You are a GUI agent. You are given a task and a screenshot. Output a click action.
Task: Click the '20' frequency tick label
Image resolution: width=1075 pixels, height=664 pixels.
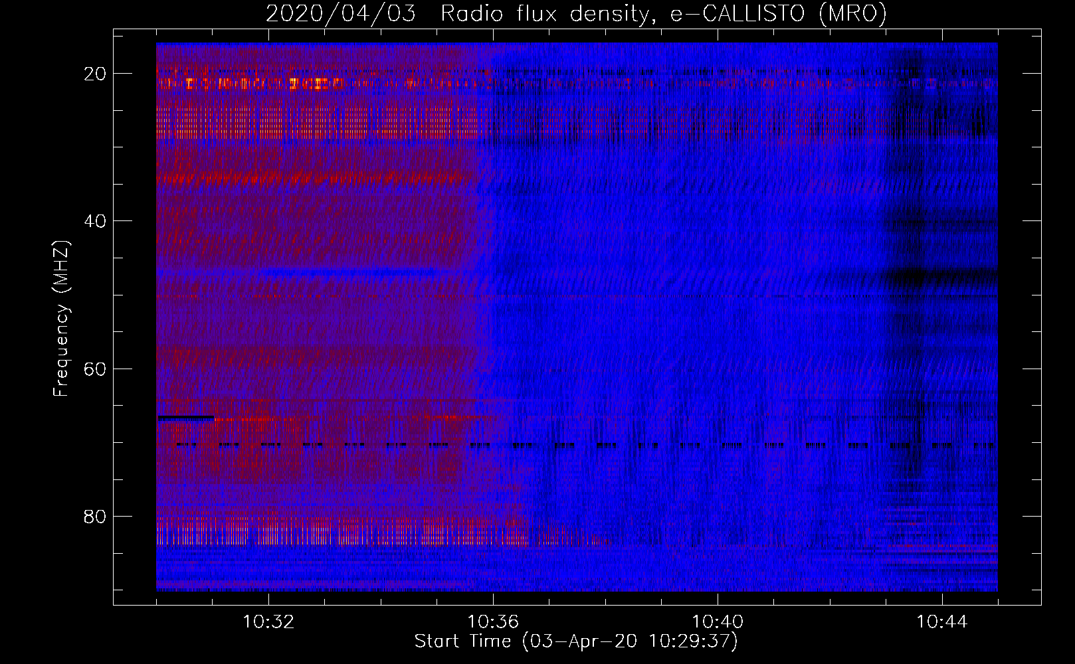[95, 74]
